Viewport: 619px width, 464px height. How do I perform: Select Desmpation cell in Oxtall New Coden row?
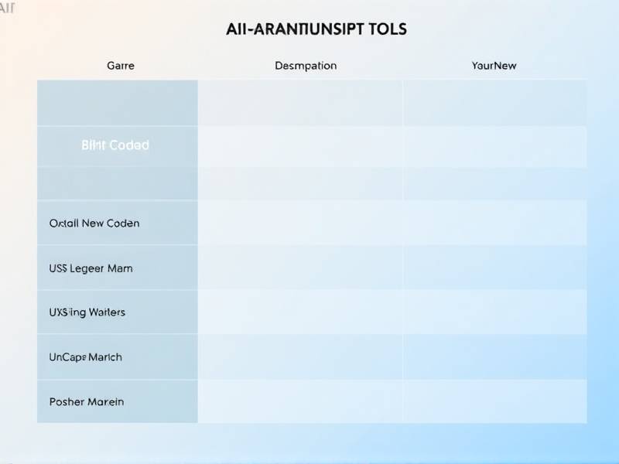tap(300, 223)
